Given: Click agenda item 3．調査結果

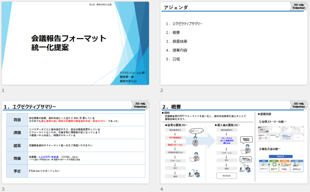Looking at the screenshot, I should pos(176,41).
